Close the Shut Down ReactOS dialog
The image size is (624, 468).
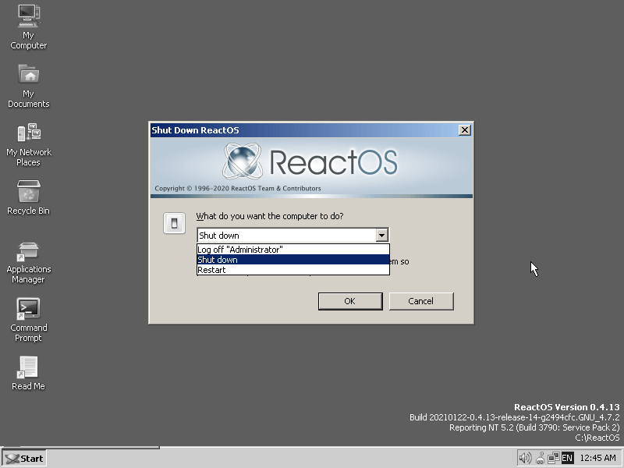(464, 130)
